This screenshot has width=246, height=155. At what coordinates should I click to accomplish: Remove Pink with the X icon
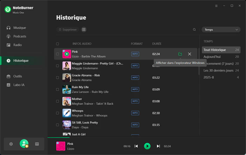pos(189,54)
